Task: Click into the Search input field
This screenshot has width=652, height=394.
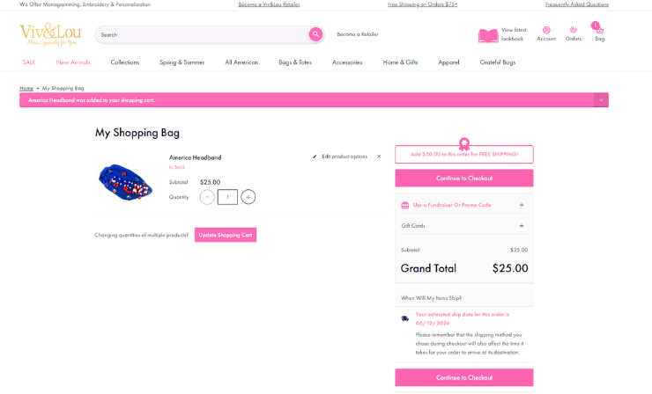Action: (x=203, y=34)
